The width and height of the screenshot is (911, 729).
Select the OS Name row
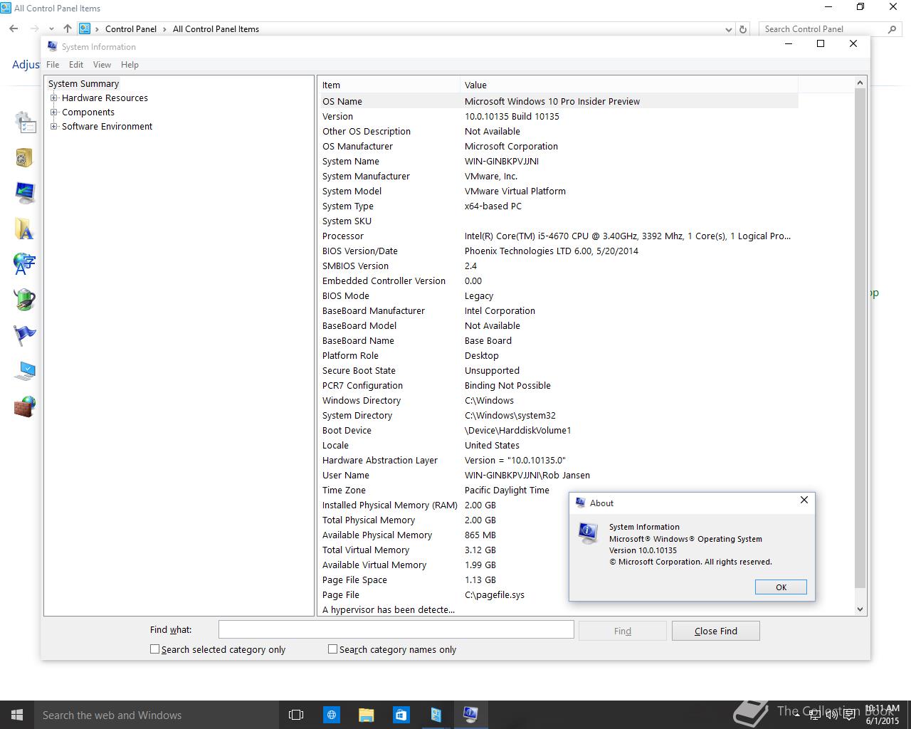[x=559, y=101]
